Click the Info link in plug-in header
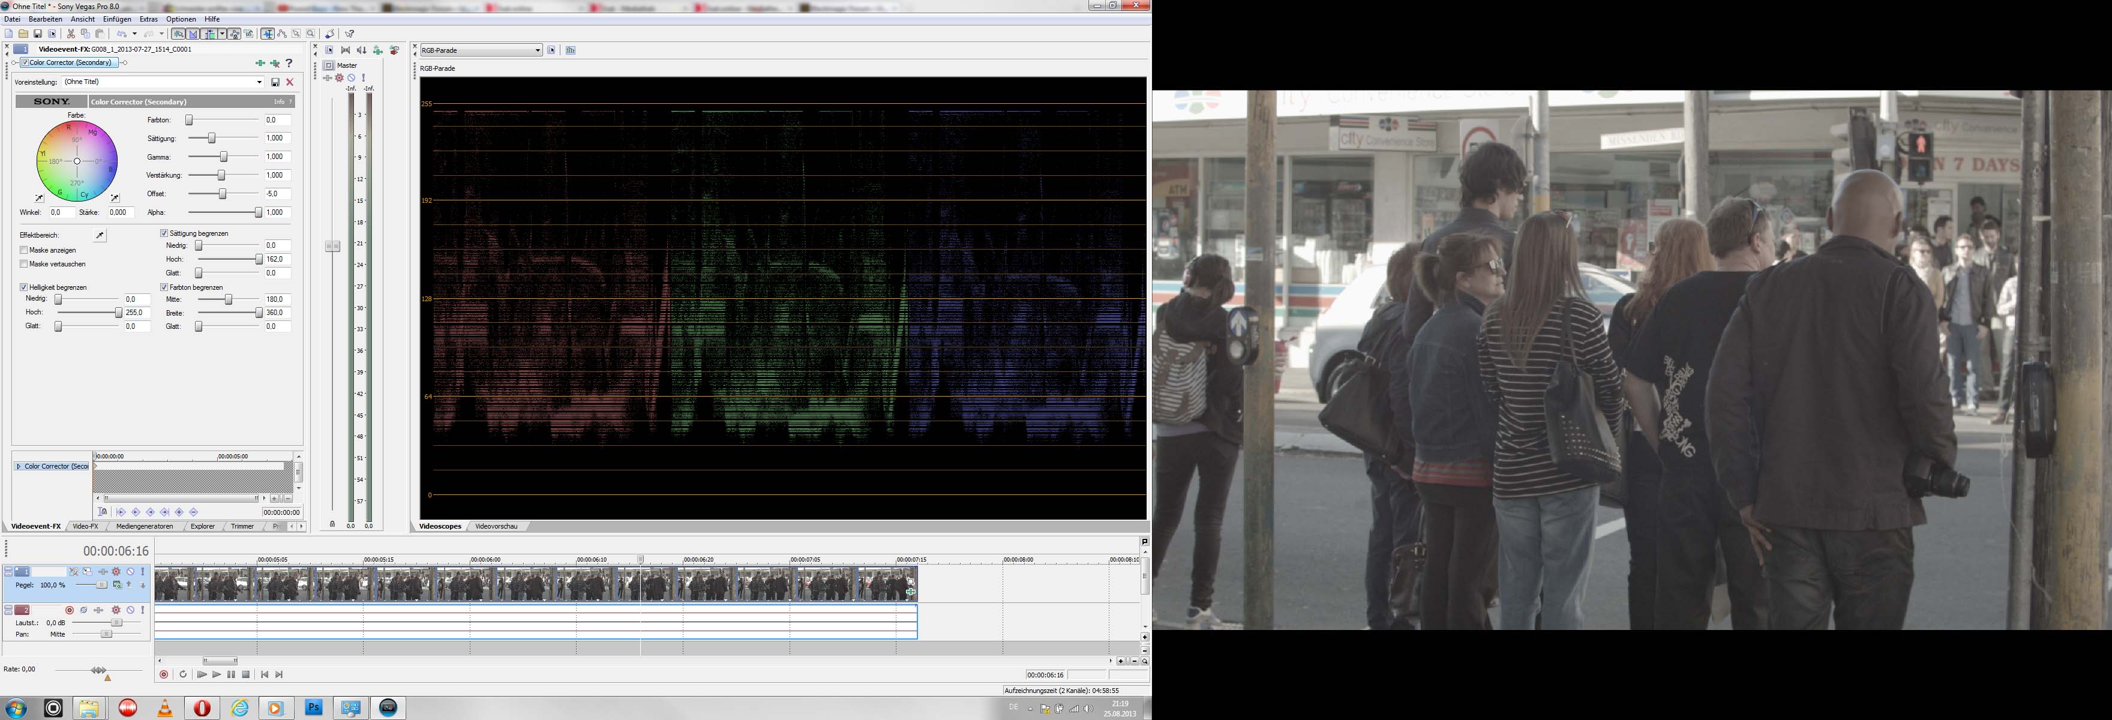Image resolution: width=2112 pixels, height=720 pixels. click(280, 101)
